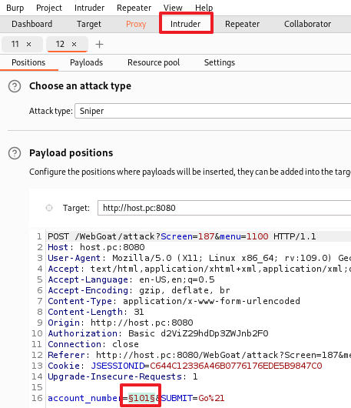Open the Repeater menu in the menu bar

pos(134,8)
